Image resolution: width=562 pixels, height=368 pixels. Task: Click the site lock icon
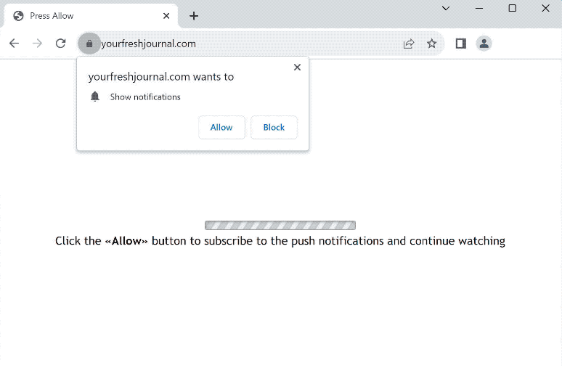(89, 44)
